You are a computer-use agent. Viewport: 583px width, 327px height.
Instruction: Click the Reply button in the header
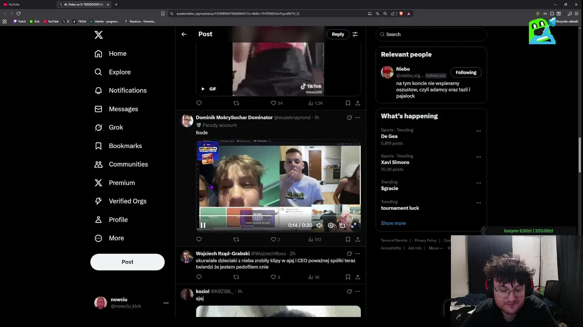coord(338,34)
